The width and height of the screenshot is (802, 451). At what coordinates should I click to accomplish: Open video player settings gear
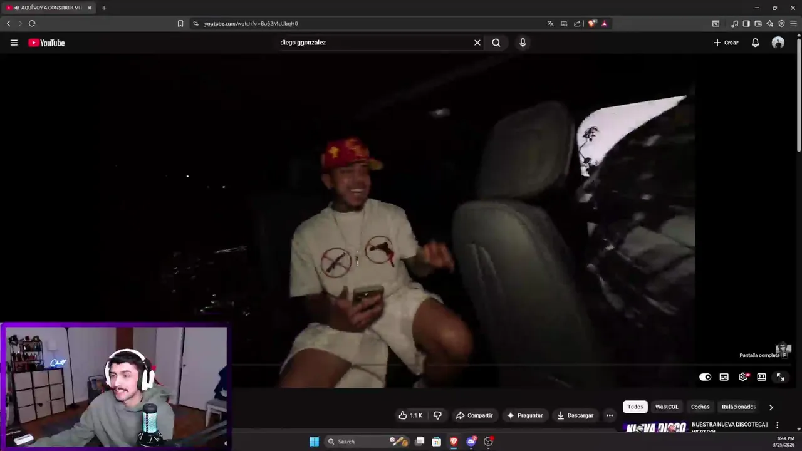pyautogui.click(x=743, y=377)
